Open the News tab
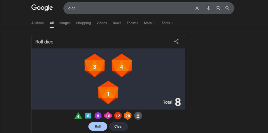Image resolution: width=268 pixels, height=133 pixels. pos(117,23)
